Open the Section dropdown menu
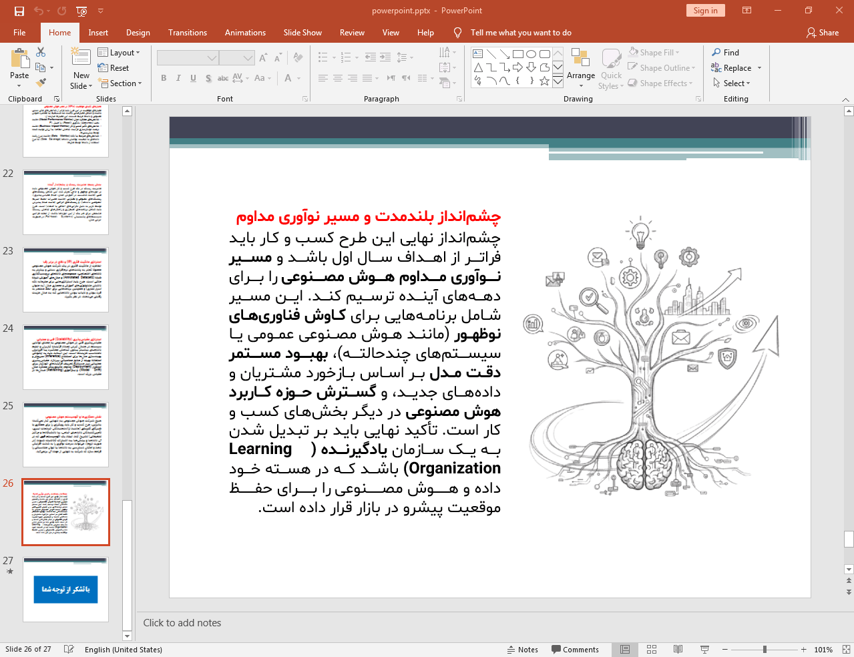The image size is (854, 657). point(121,83)
